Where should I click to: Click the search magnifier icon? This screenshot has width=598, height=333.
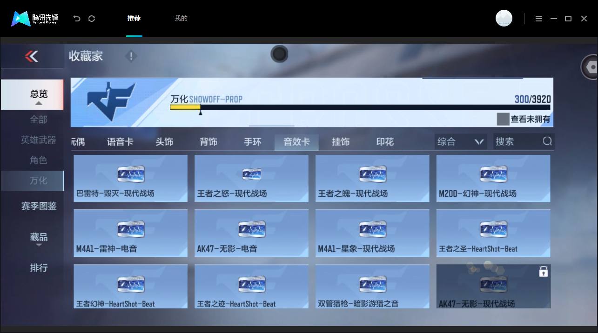547,141
